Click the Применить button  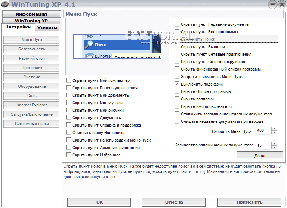point(249,202)
